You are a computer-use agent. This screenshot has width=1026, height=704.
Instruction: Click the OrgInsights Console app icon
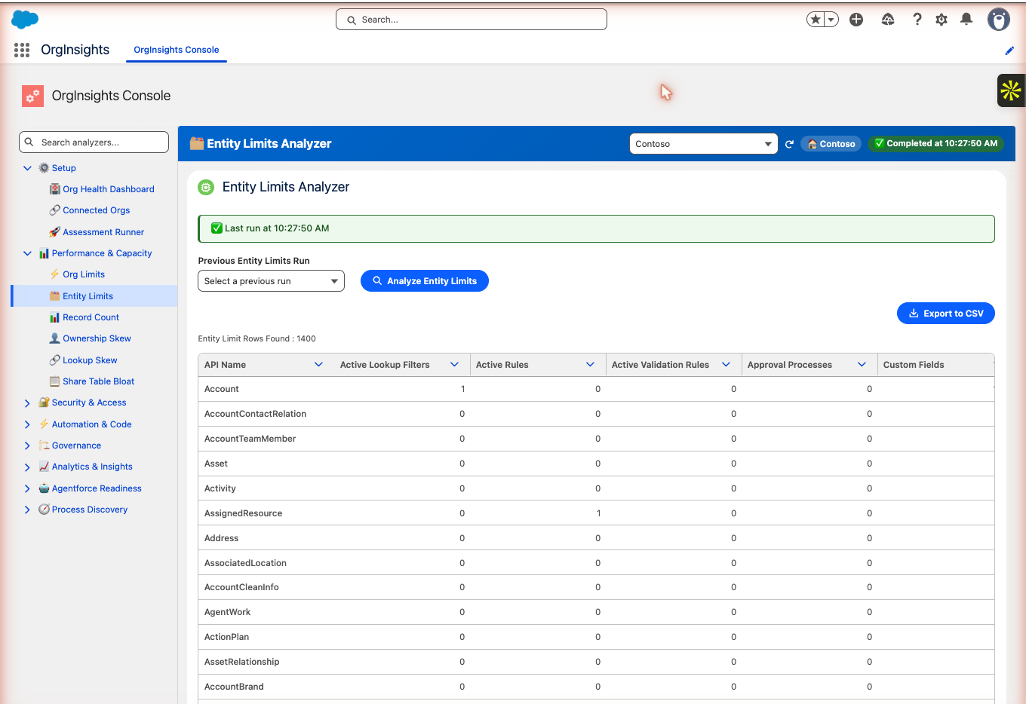[32, 96]
